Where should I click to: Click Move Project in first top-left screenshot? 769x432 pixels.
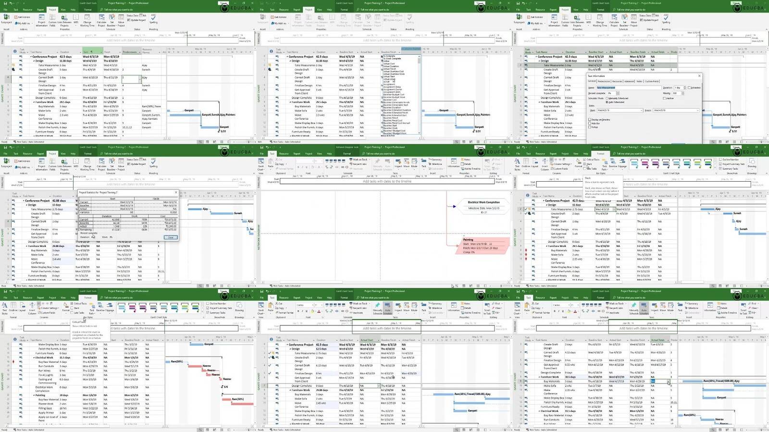121,19
